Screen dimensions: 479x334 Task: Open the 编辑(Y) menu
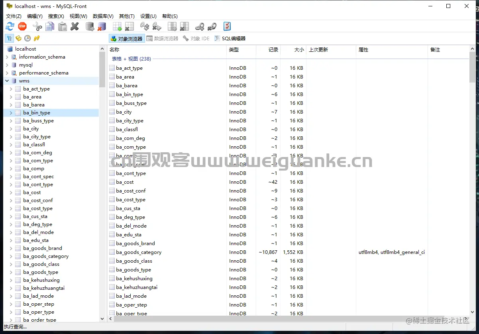tap(35, 16)
